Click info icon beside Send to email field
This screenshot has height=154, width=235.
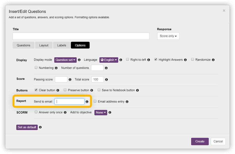(x=87, y=102)
